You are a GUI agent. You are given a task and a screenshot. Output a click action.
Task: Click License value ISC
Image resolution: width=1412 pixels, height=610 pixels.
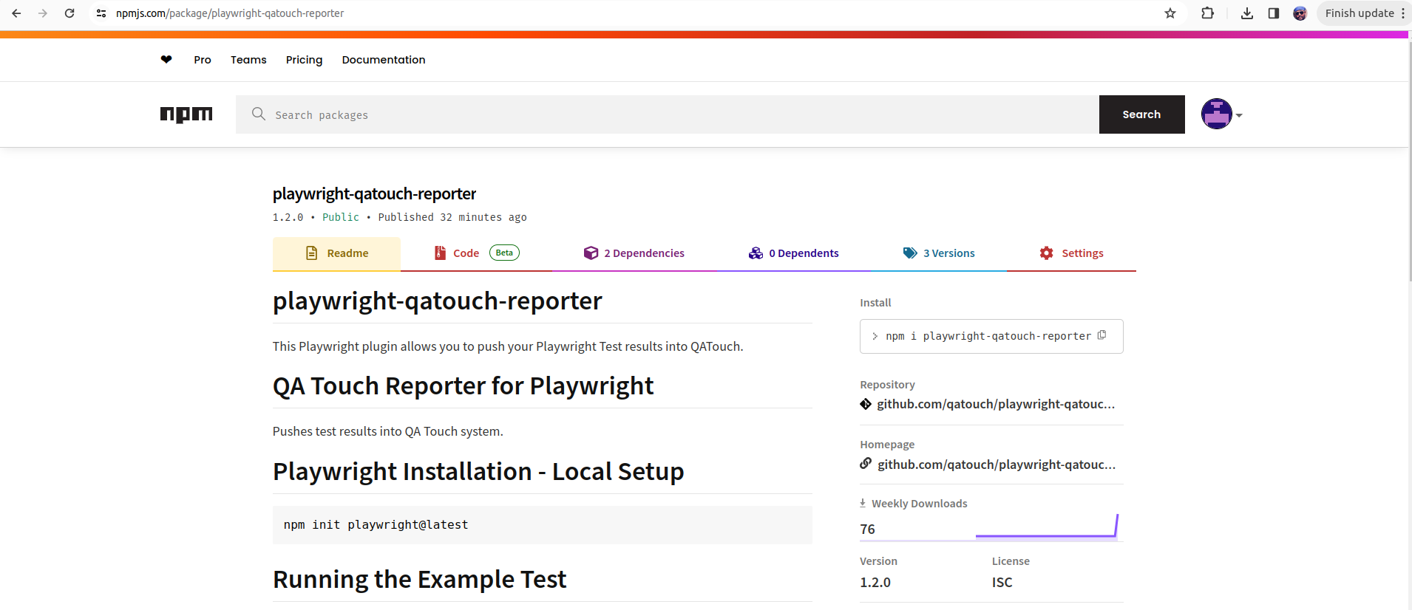coord(1002,583)
